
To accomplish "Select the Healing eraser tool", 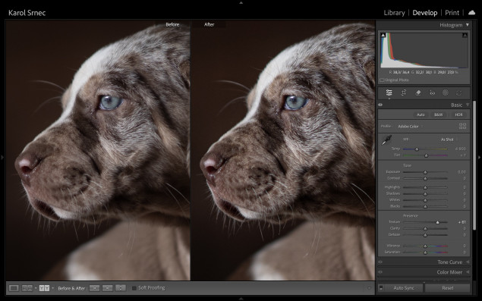I will click(x=417, y=92).
